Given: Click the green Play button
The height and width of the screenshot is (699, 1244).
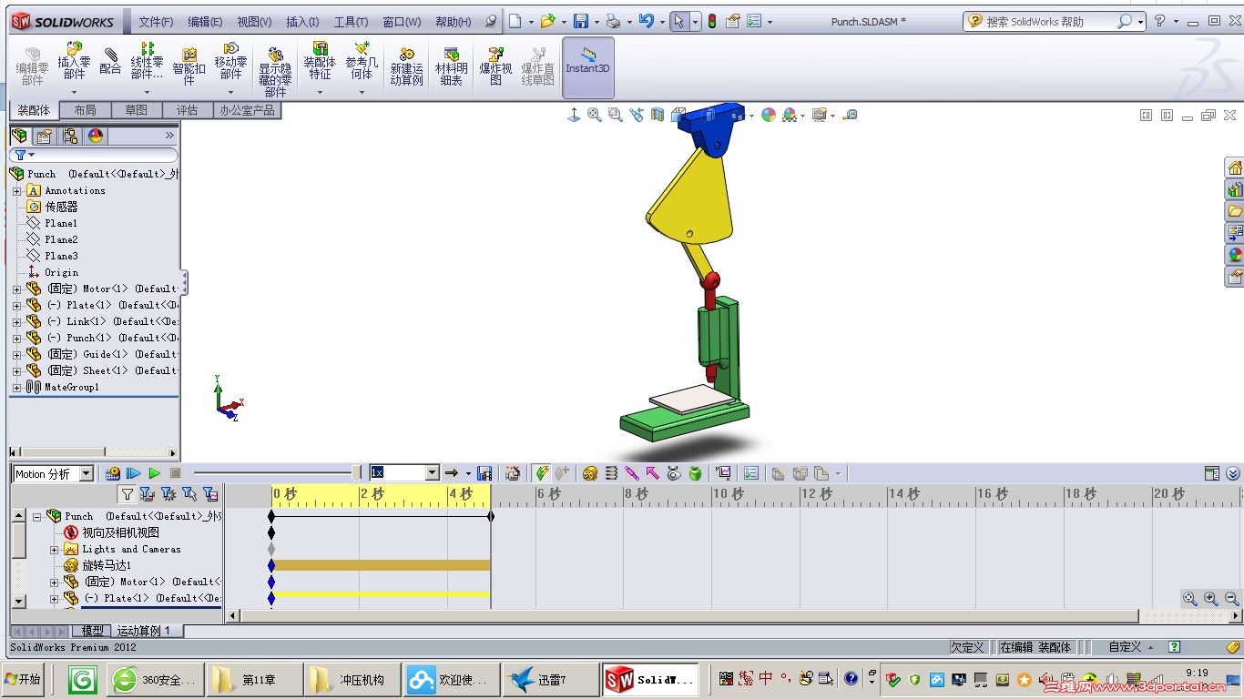Looking at the screenshot, I should click(x=155, y=473).
